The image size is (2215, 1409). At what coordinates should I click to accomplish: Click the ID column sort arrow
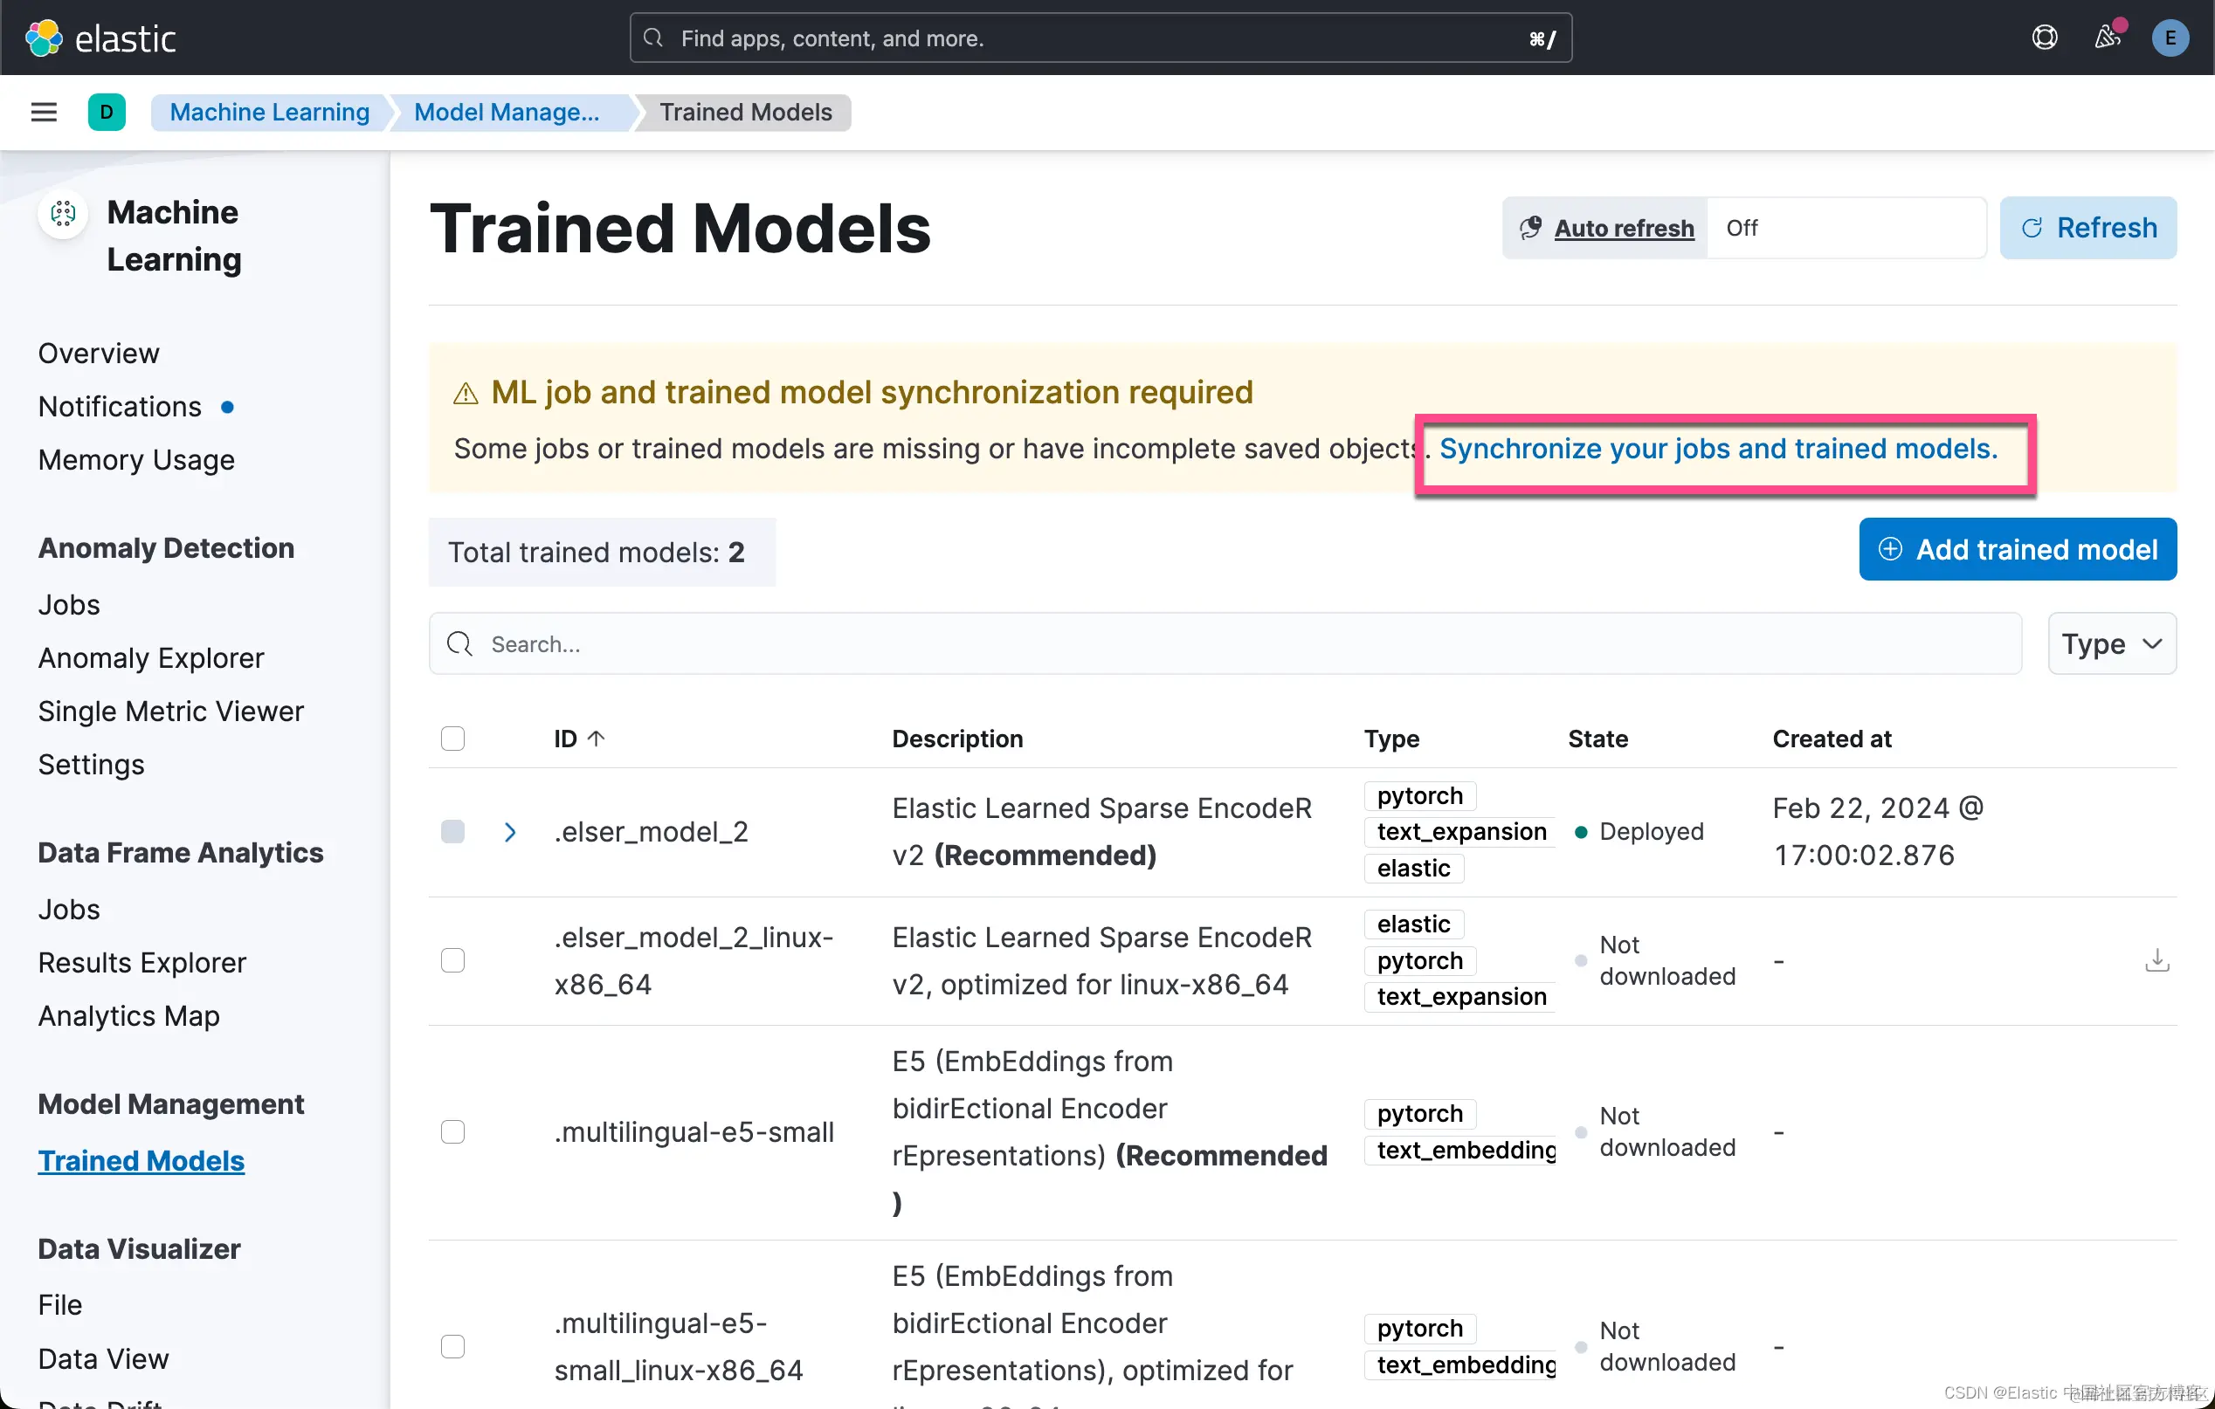[596, 738]
